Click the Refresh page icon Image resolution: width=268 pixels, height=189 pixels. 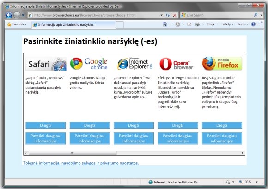coord(168,15)
